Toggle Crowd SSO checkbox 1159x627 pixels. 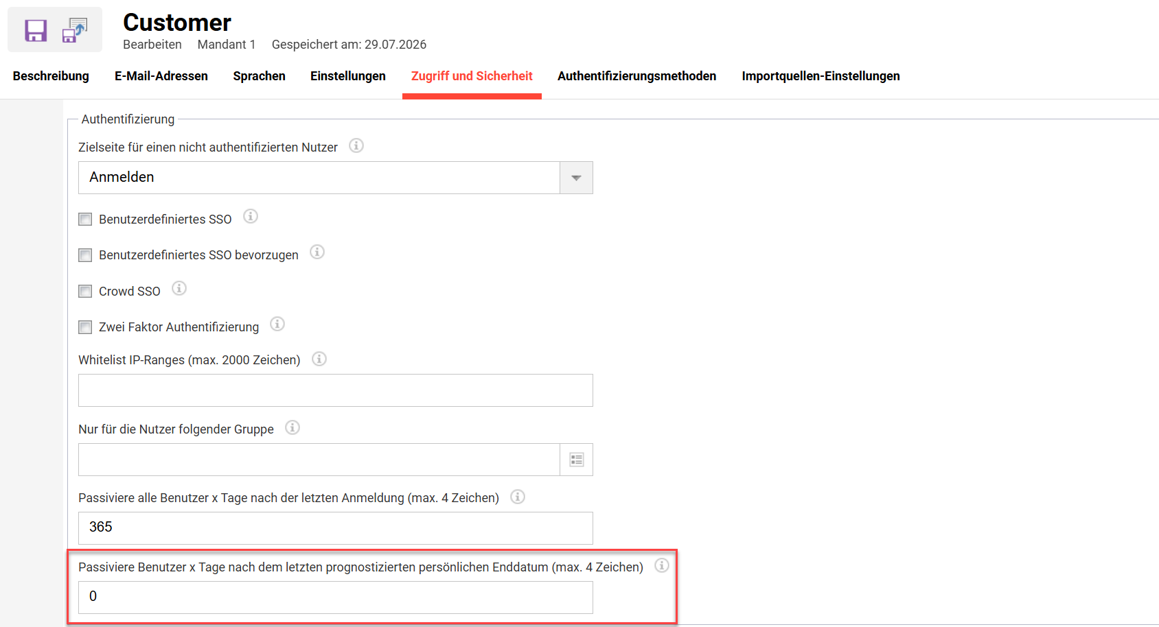pos(85,291)
